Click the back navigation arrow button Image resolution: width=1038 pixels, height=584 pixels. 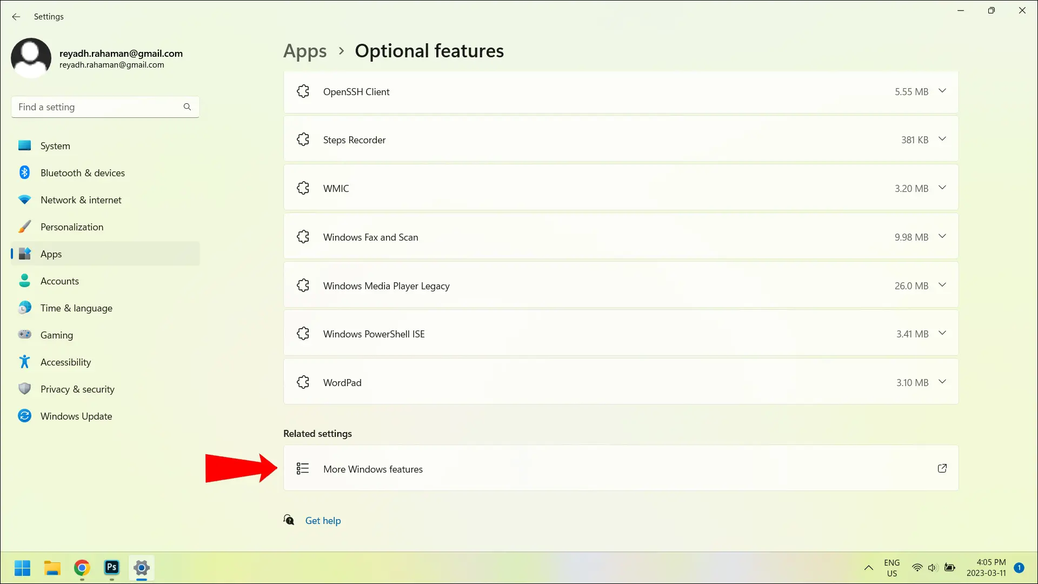coord(16,16)
